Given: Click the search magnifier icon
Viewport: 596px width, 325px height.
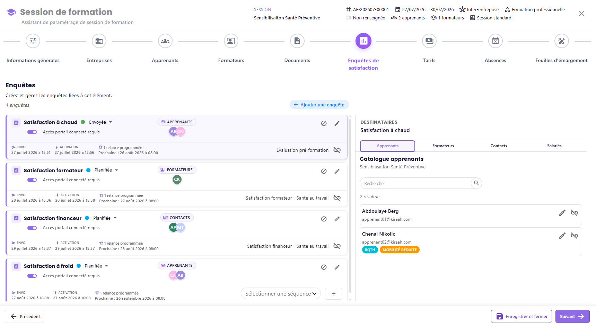Looking at the screenshot, I should (x=476, y=183).
